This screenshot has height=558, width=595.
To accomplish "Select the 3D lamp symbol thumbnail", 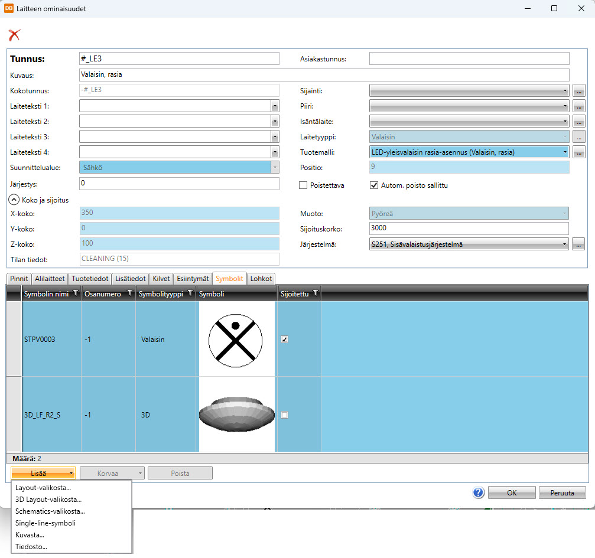I will (237, 415).
